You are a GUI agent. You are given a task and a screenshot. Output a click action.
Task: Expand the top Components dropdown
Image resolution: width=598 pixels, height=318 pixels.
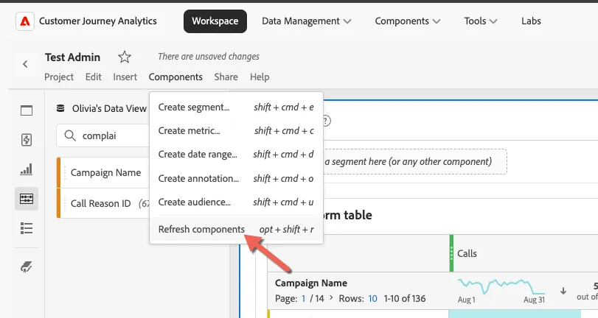[407, 21]
